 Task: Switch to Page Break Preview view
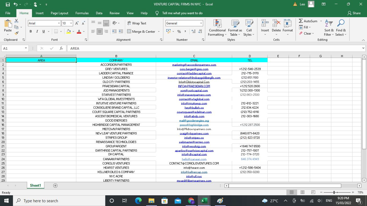click(313, 192)
